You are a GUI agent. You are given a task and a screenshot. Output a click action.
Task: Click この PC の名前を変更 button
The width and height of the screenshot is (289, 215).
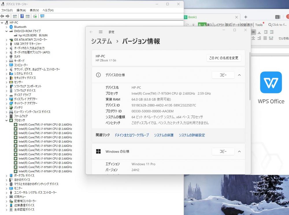[x=224, y=58]
